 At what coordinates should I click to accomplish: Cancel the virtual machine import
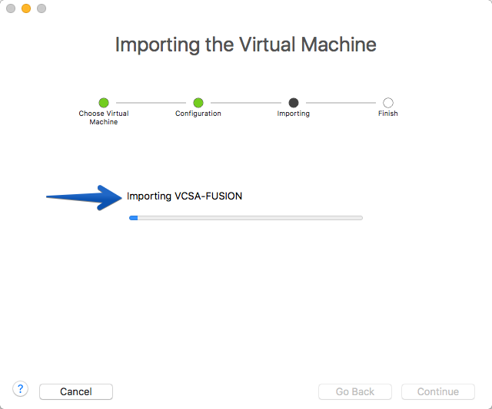coord(76,391)
